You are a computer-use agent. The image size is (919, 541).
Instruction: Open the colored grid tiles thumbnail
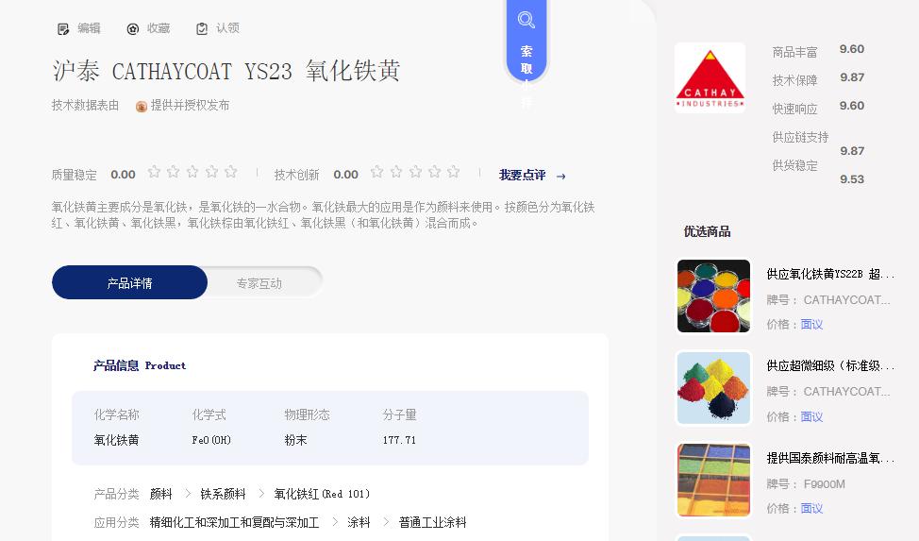pyautogui.click(x=713, y=480)
